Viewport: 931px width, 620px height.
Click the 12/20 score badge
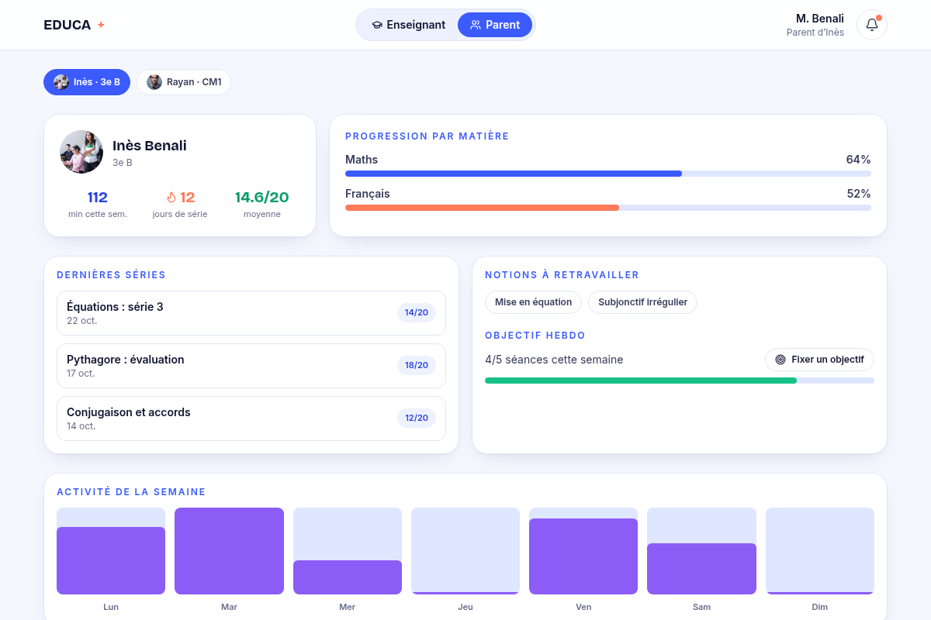click(x=417, y=418)
